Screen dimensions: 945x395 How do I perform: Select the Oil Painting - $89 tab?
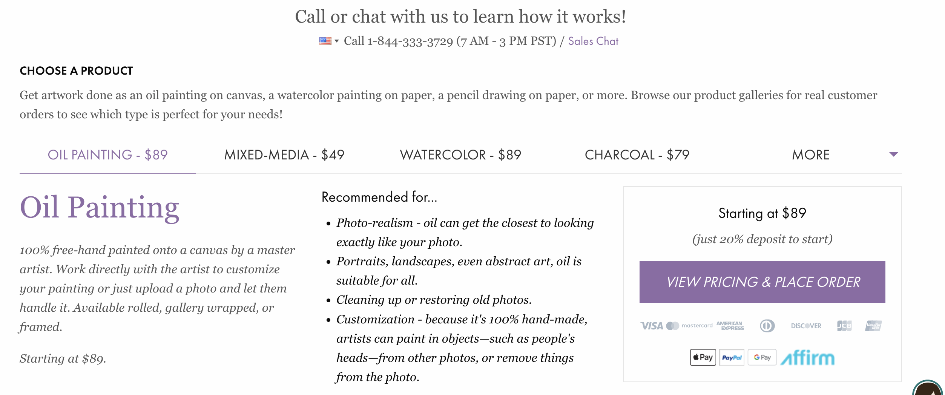[x=107, y=155]
